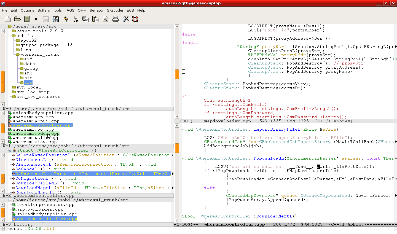Open the ECB menu

pyautogui.click(x=130, y=10)
